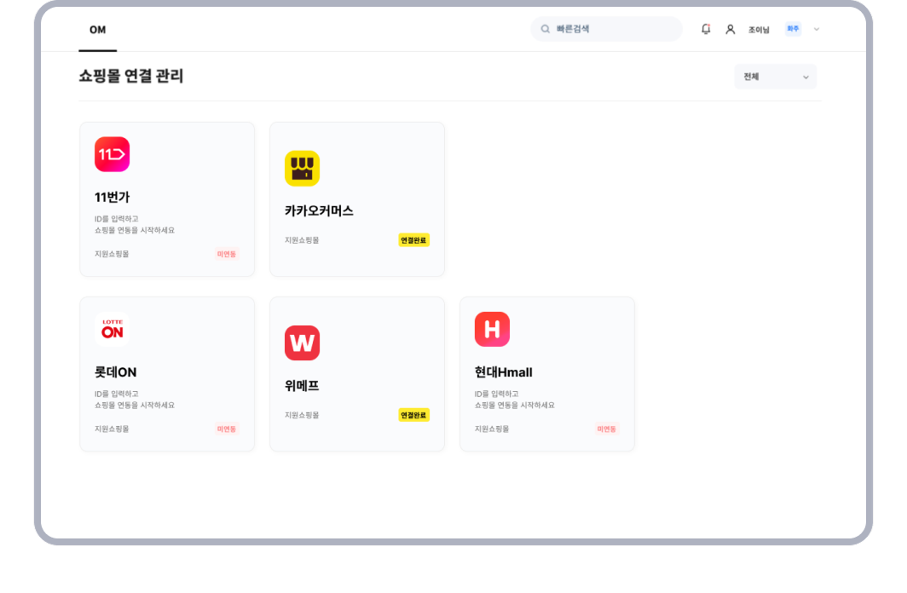Viewport: 907px width, 593px height.
Task: Click the 11번가 shop logo icon
Action: [x=112, y=154]
